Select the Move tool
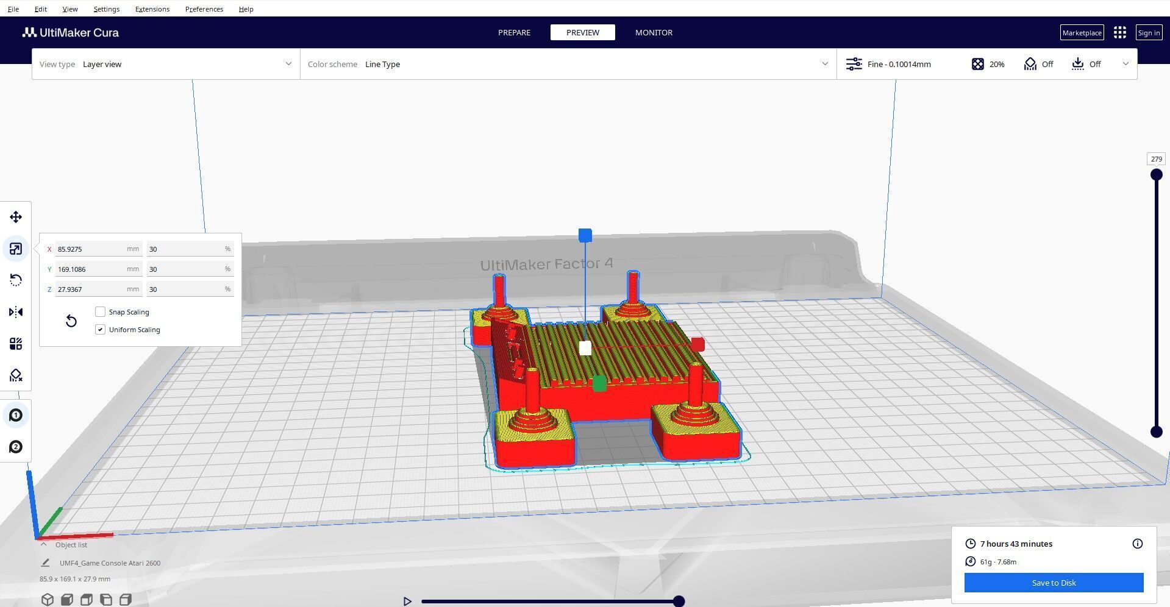Viewport: 1170px width, 607px height. click(x=16, y=217)
